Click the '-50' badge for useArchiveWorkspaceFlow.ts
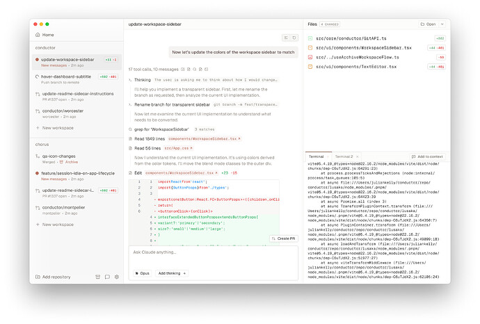Image resolution: width=480 pixels, height=324 pixels. click(x=441, y=58)
